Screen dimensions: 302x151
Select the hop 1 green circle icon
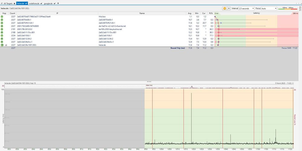[2, 17]
